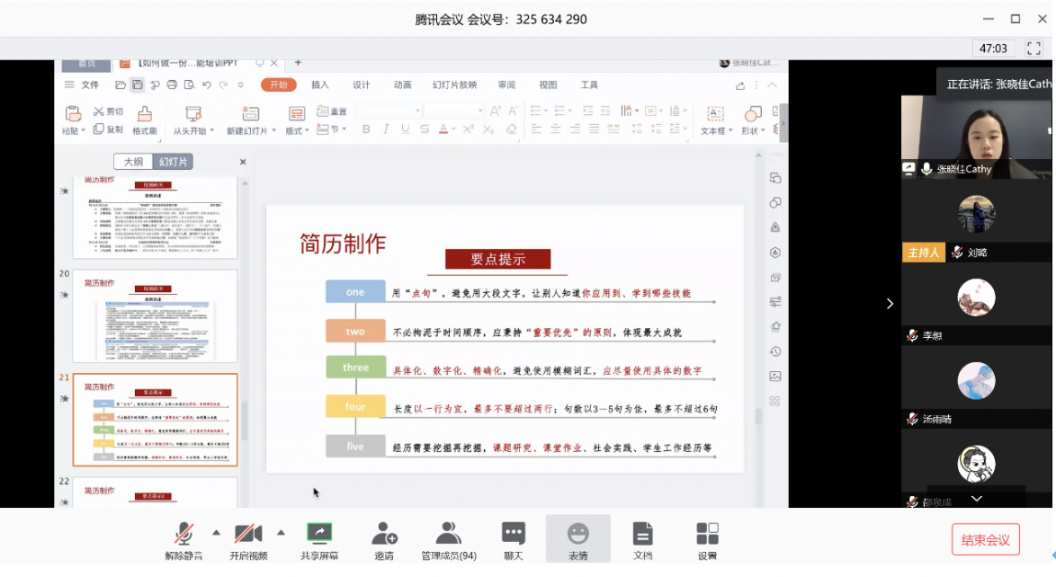The width and height of the screenshot is (1056, 577).
Task: Expand video options arrow next to camera
Action: [x=281, y=532]
